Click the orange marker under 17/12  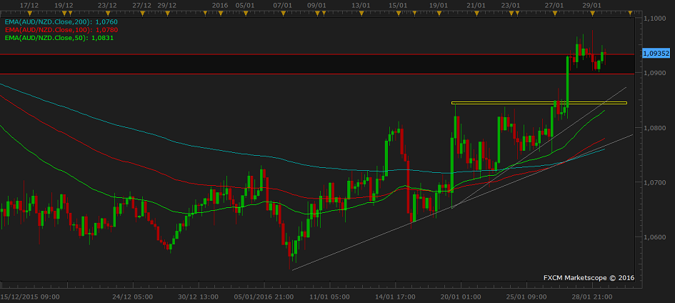pos(29,12)
